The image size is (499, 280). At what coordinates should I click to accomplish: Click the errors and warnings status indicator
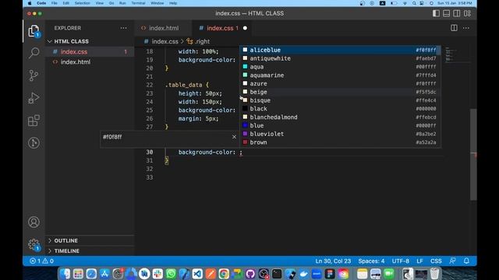[41, 261]
